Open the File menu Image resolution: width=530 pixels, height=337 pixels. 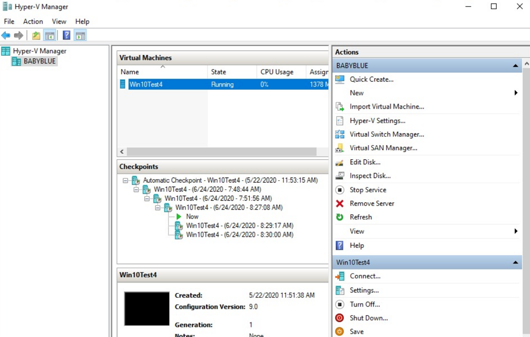point(8,21)
